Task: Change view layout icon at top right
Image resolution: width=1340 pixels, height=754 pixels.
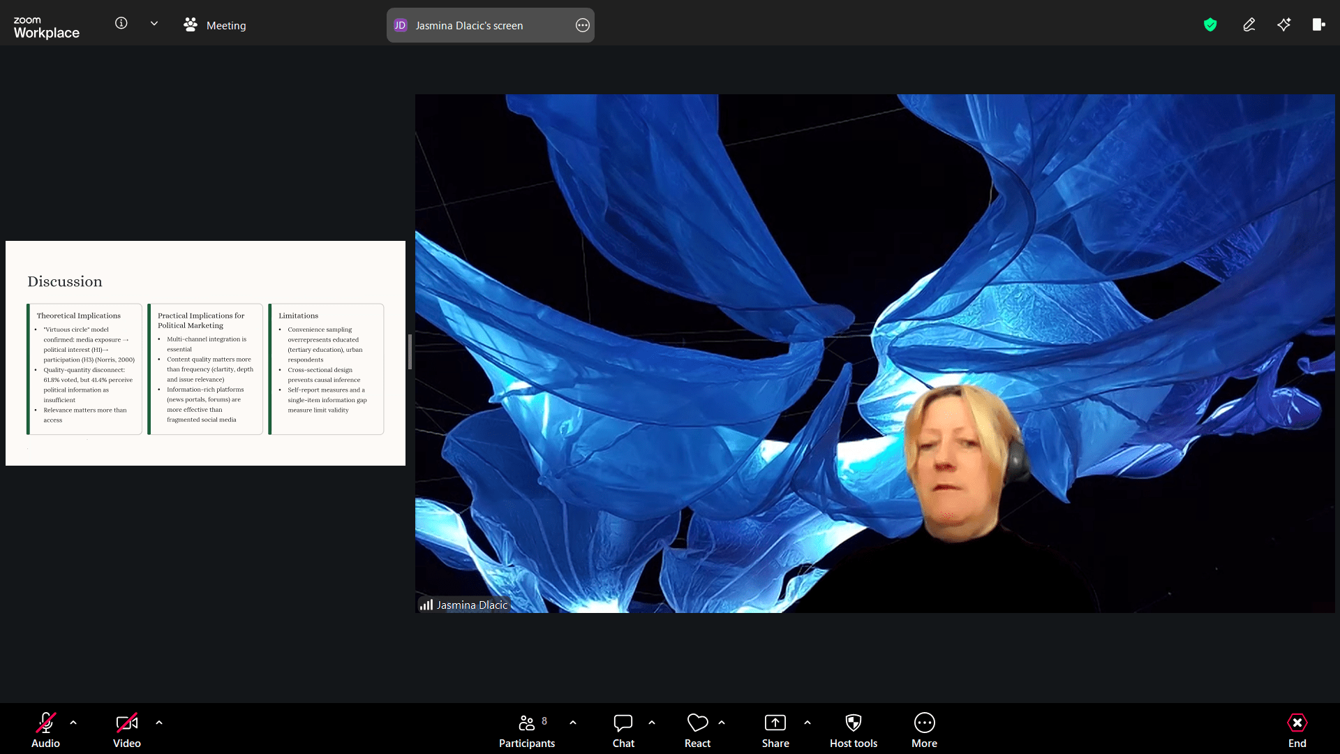Action: [1318, 25]
